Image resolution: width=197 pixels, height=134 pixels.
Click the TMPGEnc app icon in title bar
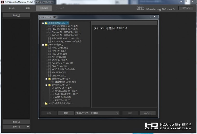click(2, 2)
